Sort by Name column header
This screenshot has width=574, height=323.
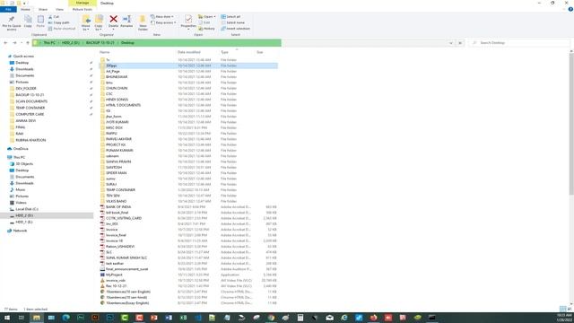(105, 52)
